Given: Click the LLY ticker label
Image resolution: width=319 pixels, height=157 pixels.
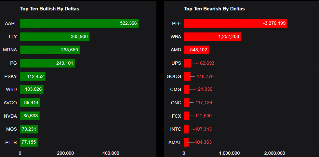Looking at the screenshot, I should 13,37.
